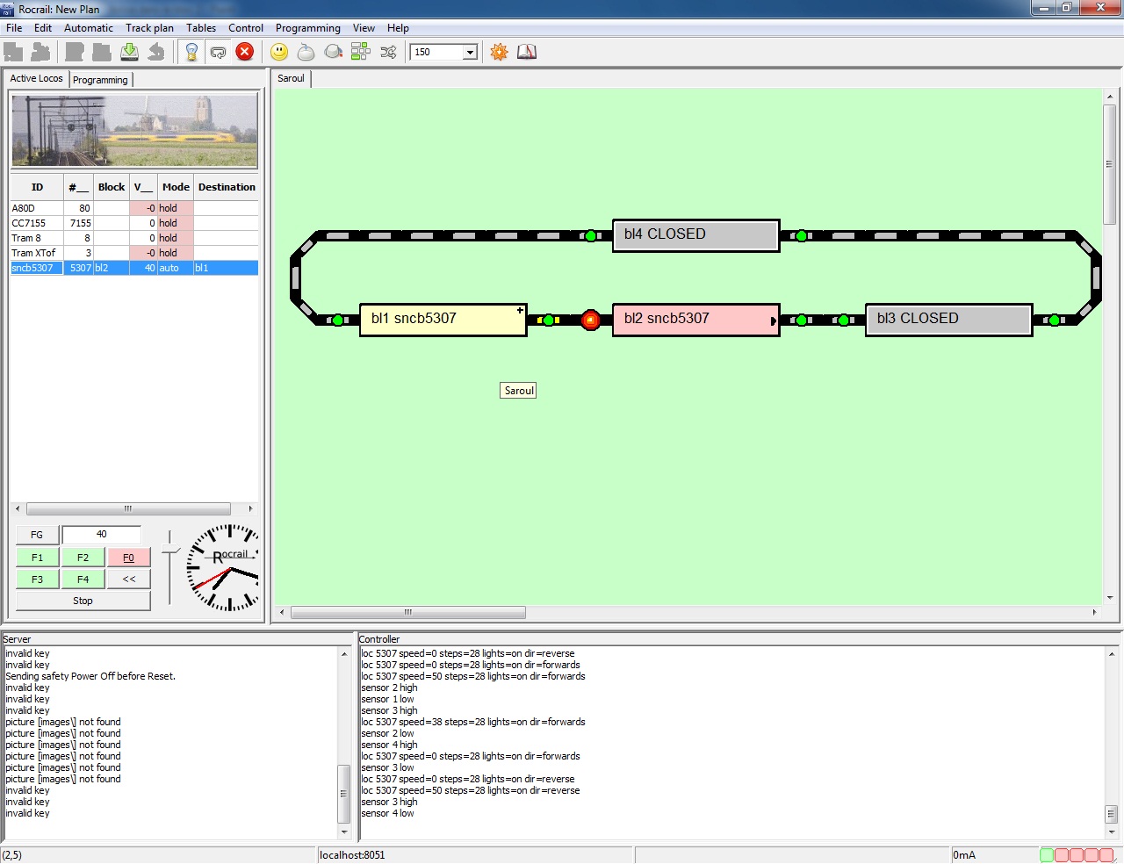Image resolution: width=1124 pixels, height=864 pixels.
Task: Open the File menu
Action: point(14,28)
